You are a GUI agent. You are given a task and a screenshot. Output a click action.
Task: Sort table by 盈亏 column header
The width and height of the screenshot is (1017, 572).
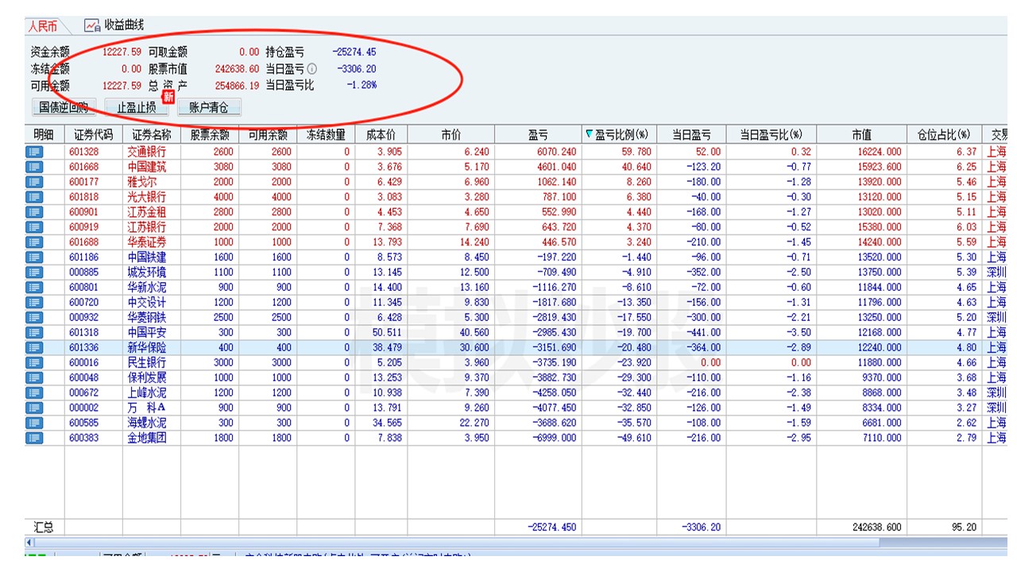[538, 135]
